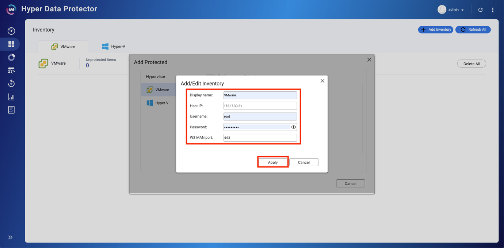Screen dimensions: 504x248
Task: Expand the admin user dropdown
Action: pyautogui.click(x=451, y=10)
